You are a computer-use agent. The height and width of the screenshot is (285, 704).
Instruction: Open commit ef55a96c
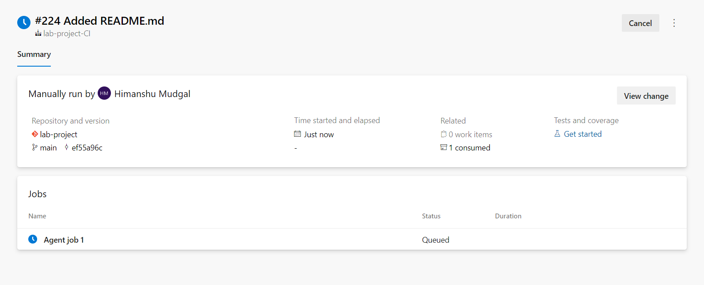click(x=87, y=148)
